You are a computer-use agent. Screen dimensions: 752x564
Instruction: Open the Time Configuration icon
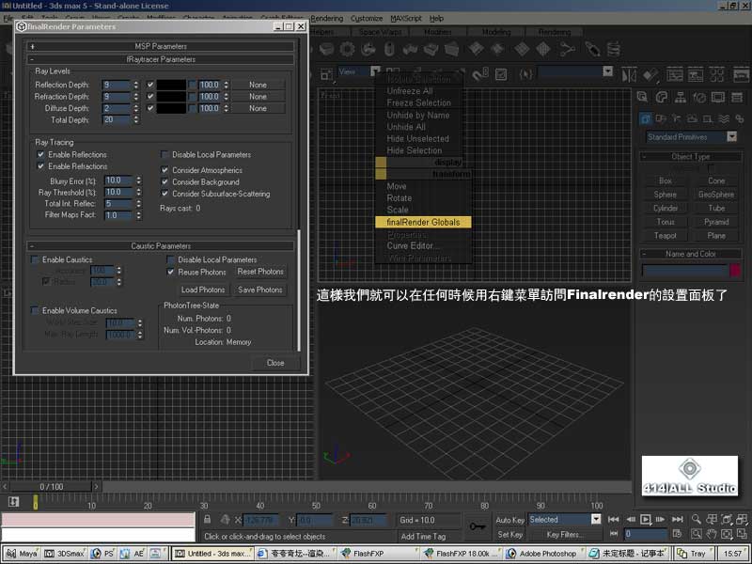point(677,534)
